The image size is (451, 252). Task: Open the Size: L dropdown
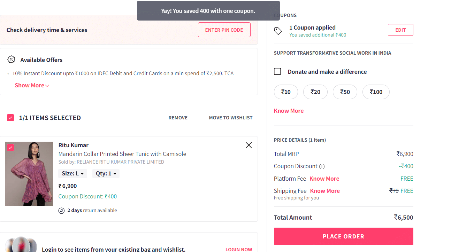[x=72, y=173]
